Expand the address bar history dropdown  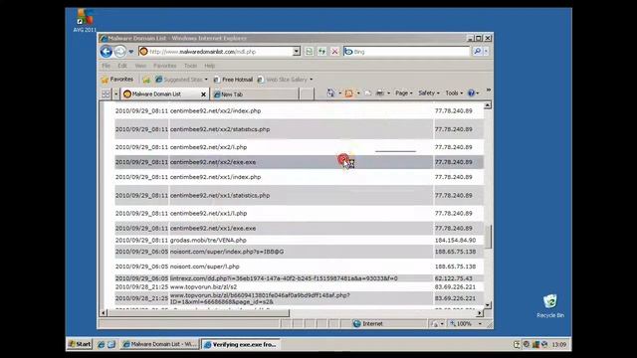click(297, 52)
